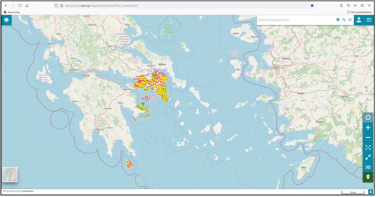The width and height of the screenshot is (376, 197).
Task: Switch the map to 3D view
Action: click(x=368, y=167)
